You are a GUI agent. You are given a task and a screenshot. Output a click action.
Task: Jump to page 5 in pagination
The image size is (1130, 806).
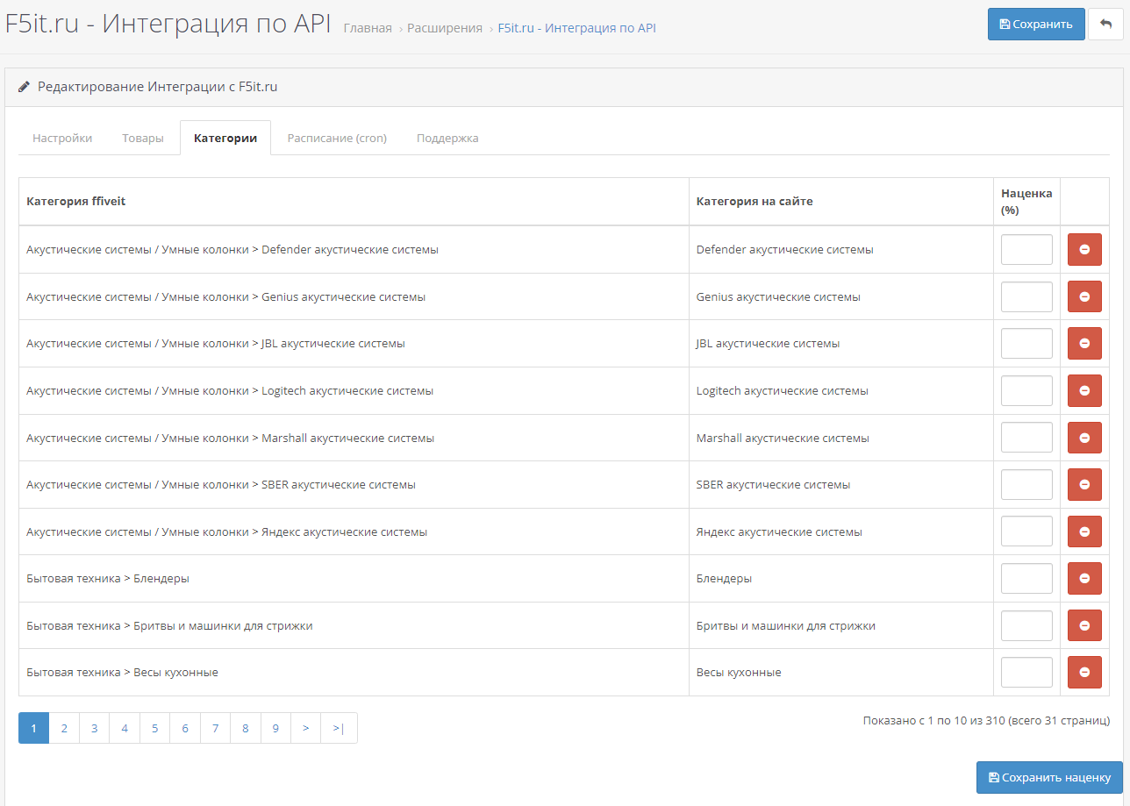154,728
